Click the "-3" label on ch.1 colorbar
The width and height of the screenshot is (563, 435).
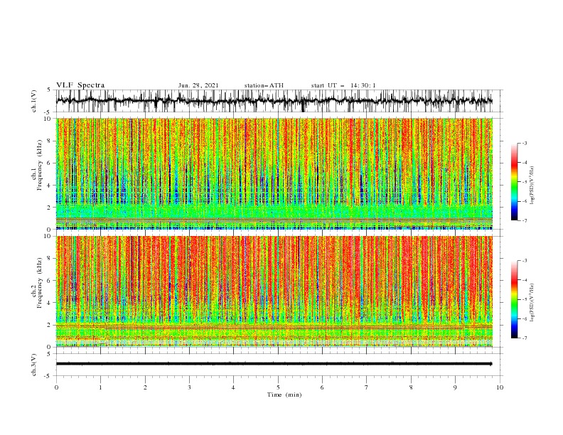pos(525,143)
